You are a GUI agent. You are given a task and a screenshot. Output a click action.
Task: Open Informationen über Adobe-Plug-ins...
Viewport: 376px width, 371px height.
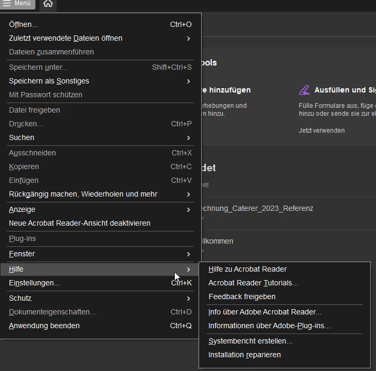pyautogui.click(x=285, y=326)
